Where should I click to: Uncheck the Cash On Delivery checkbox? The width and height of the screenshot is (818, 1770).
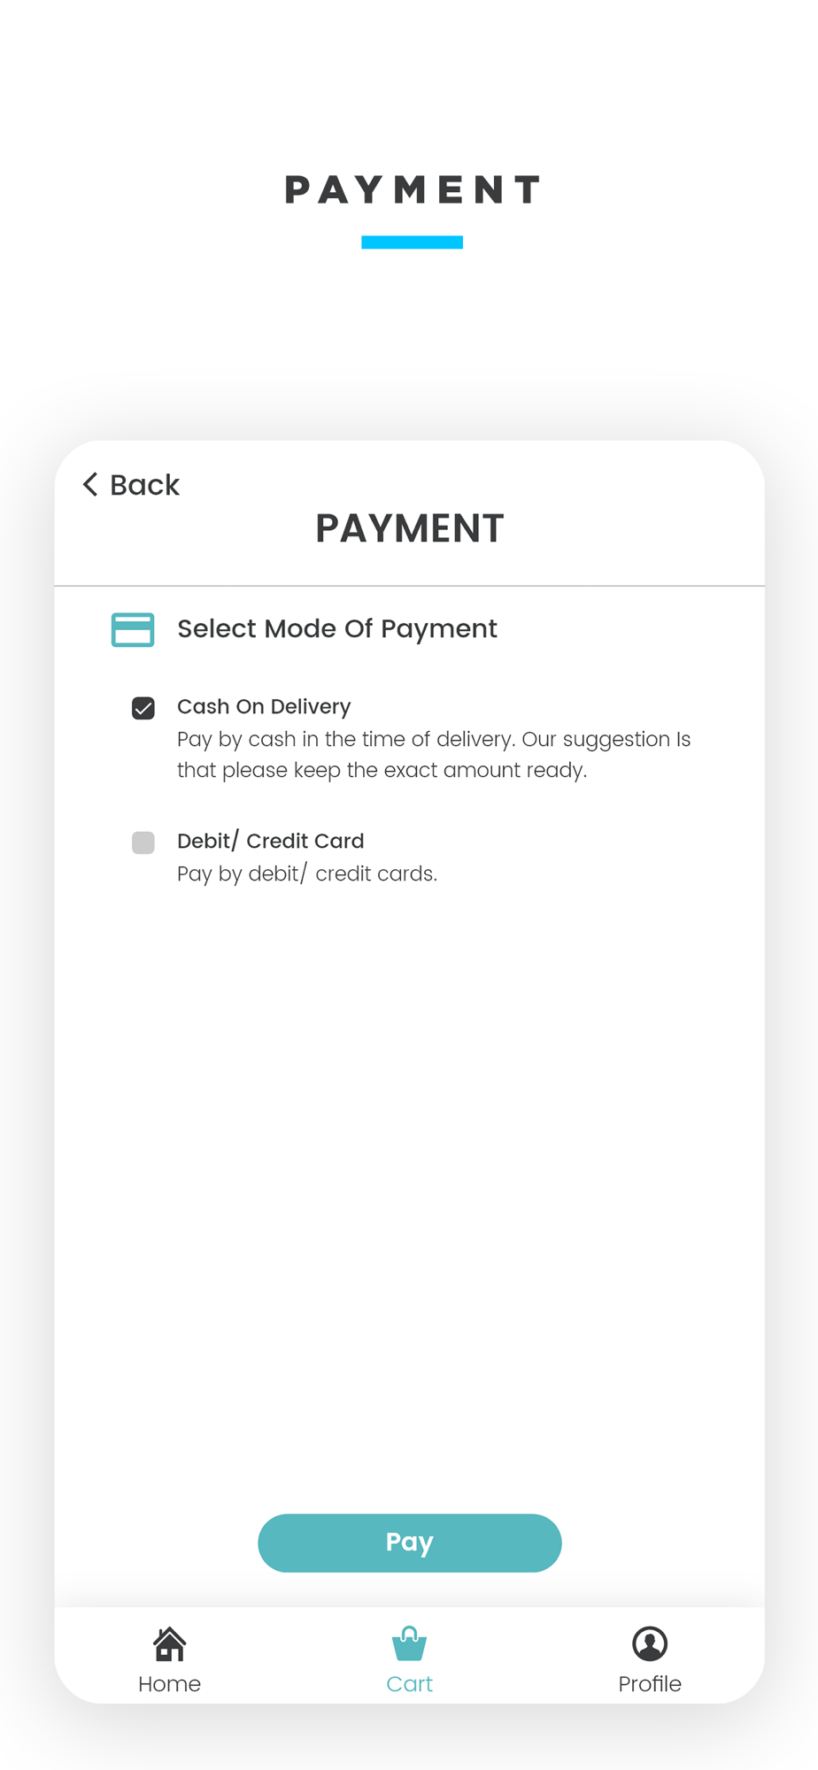coord(143,708)
